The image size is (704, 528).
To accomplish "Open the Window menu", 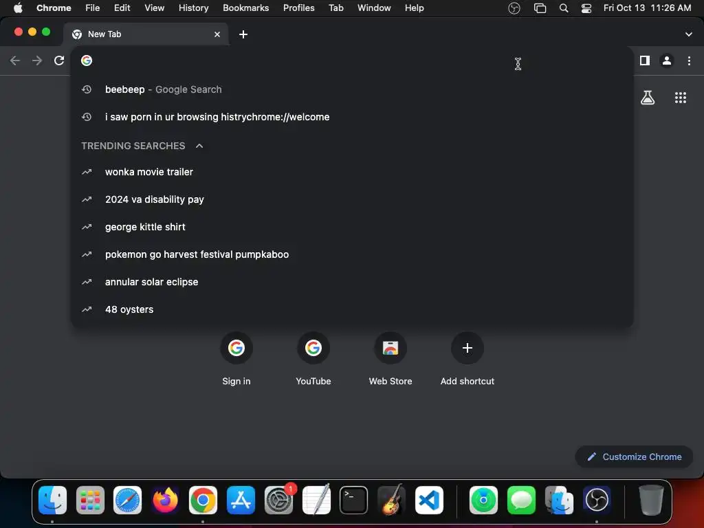I will click(374, 8).
